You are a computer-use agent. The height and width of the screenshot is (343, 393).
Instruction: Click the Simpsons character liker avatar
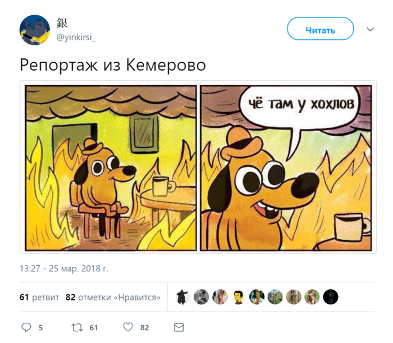(238, 296)
